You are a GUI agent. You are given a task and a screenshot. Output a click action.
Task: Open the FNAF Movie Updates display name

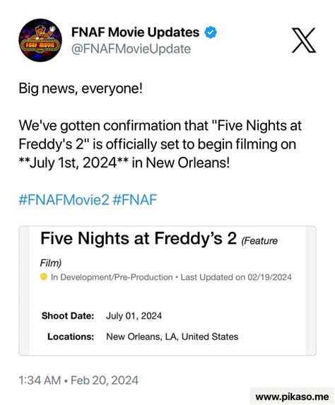click(x=135, y=33)
